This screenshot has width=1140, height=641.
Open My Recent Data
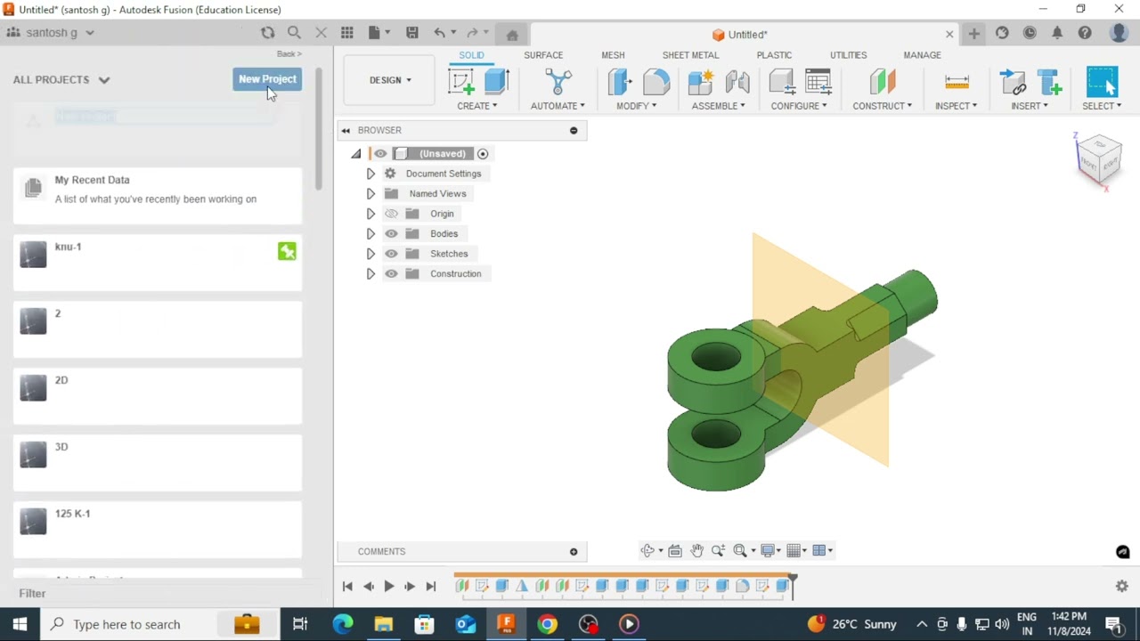click(158, 195)
